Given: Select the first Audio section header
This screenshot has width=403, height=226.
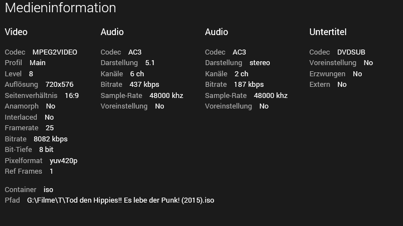Looking at the screenshot, I should click(x=112, y=32).
